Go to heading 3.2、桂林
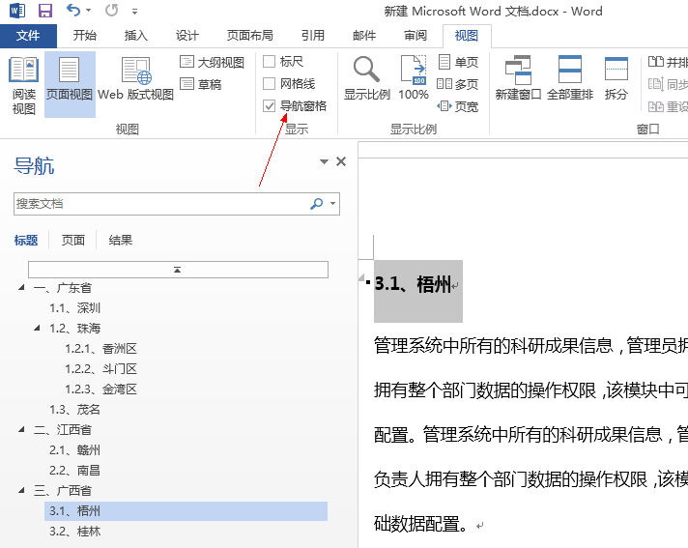Image resolution: width=688 pixels, height=548 pixels. [x=74, y=532]
